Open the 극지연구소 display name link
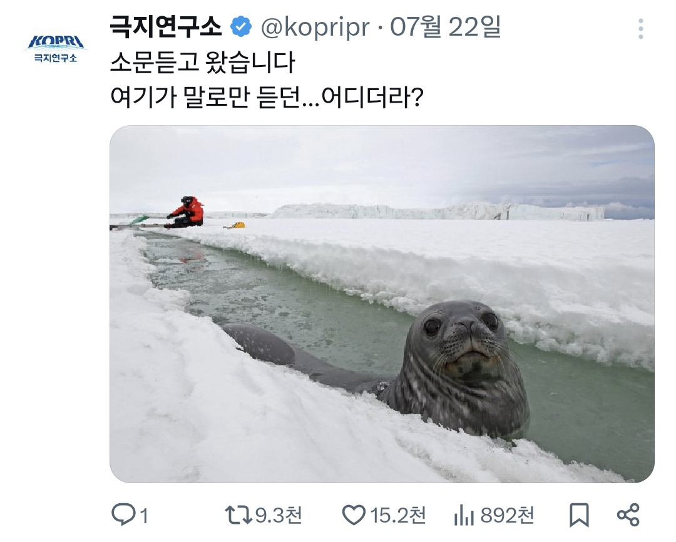The image size is (676, 542). pos(166,27)
